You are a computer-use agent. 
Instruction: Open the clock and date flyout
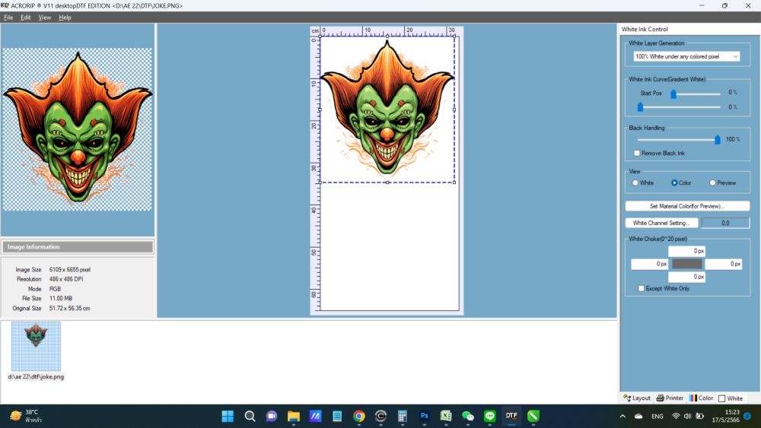(725, 416)
